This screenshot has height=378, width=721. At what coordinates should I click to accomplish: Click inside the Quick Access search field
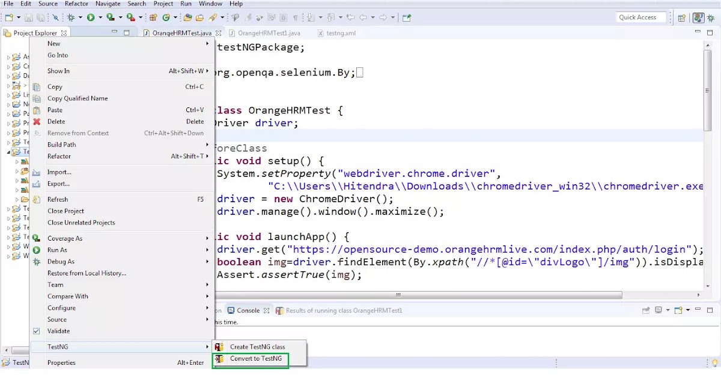click(x=640, y=17)
